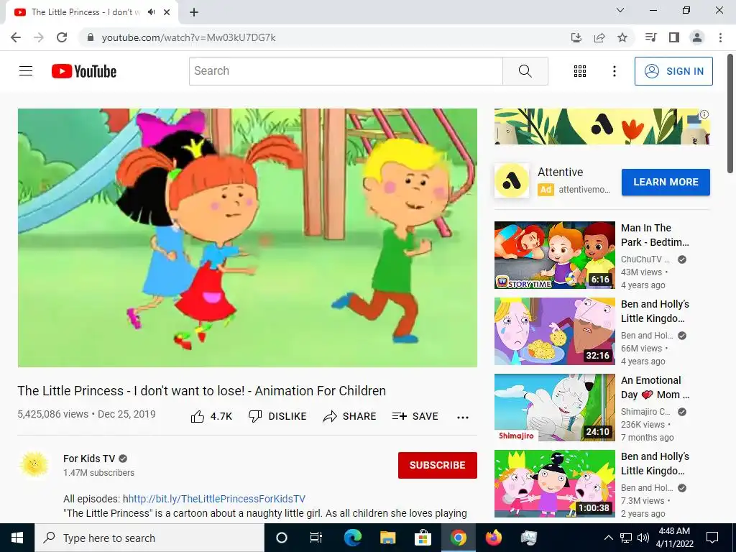Open more actions ellipsis below video

463,418
